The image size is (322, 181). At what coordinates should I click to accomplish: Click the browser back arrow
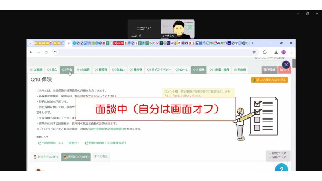(31, 52)
